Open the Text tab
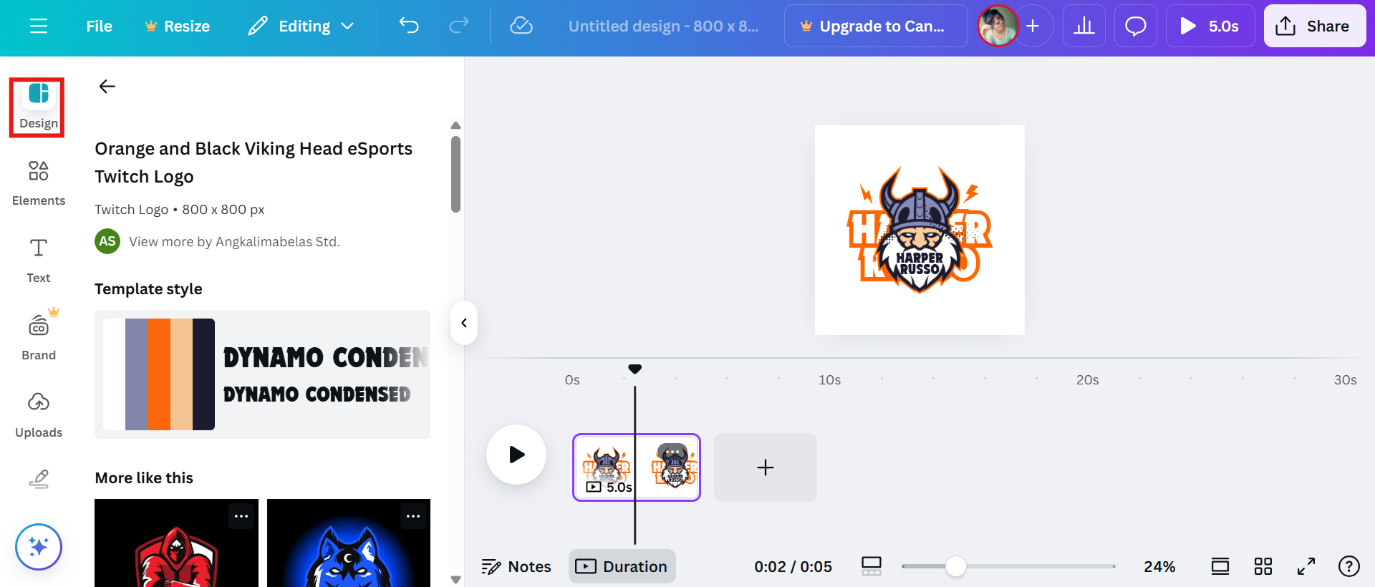1375x587 pixels. [x=39, y=261]
